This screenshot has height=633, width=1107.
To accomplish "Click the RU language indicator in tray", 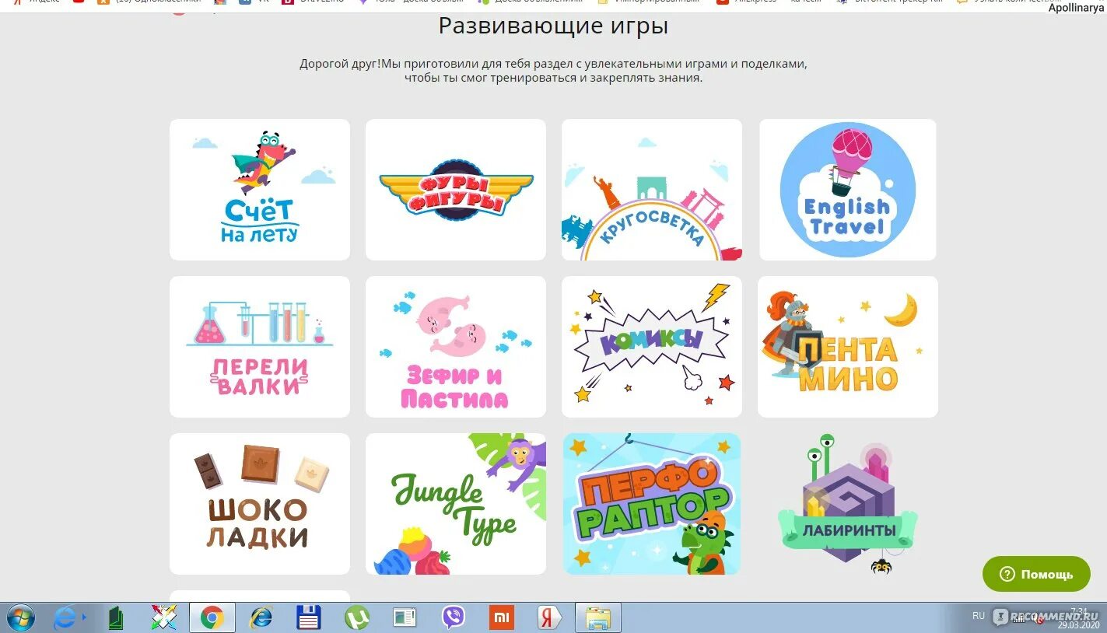I will click(979, 615).
